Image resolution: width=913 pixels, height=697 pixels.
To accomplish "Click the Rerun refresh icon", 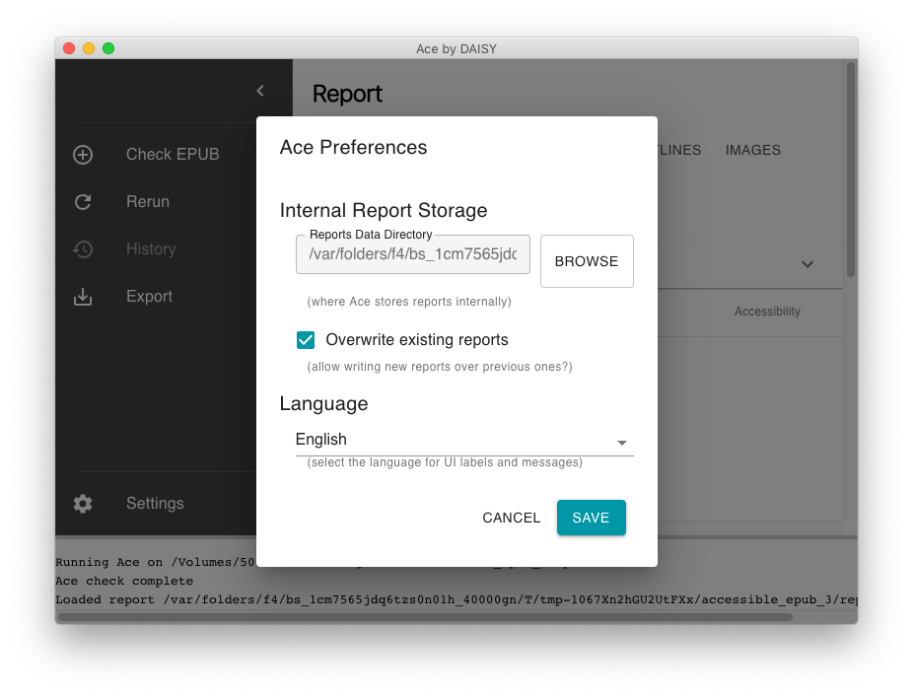I will coord(83,202).
